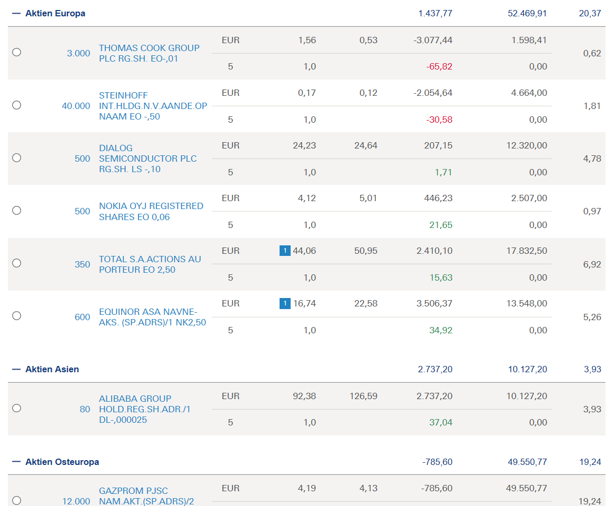The width and height of the screenshot is (606, 506).
Task: Select the radio button for the DIALOG SEMICONDUCTOR row
Action: [16, 158]
